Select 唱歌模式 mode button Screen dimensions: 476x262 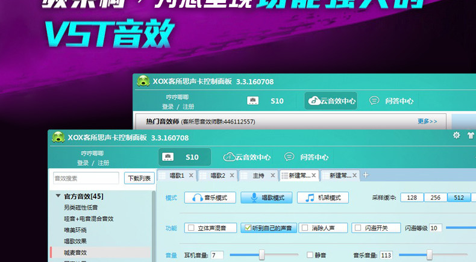266,198
